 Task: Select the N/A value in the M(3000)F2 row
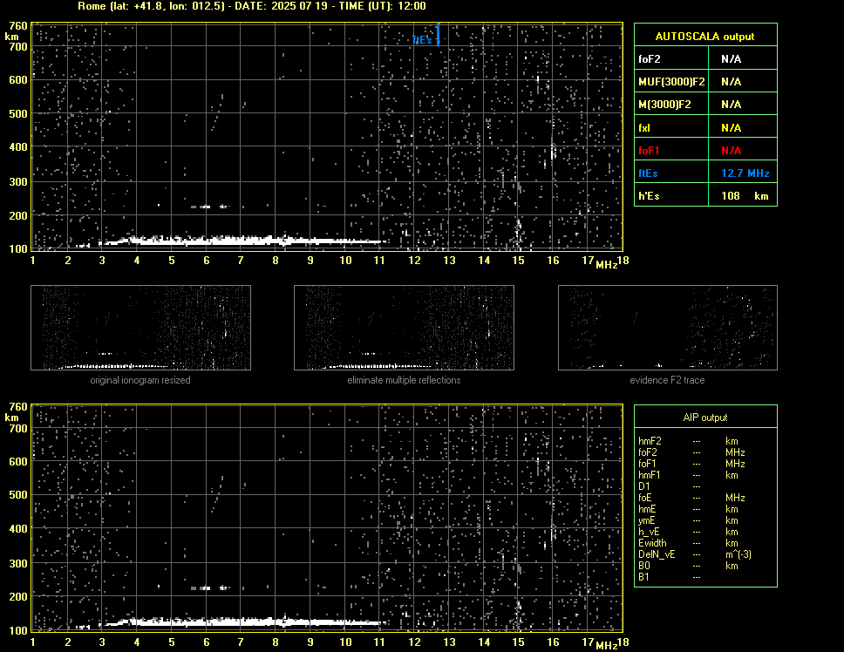pyautogui.click(x=731, y=105)
